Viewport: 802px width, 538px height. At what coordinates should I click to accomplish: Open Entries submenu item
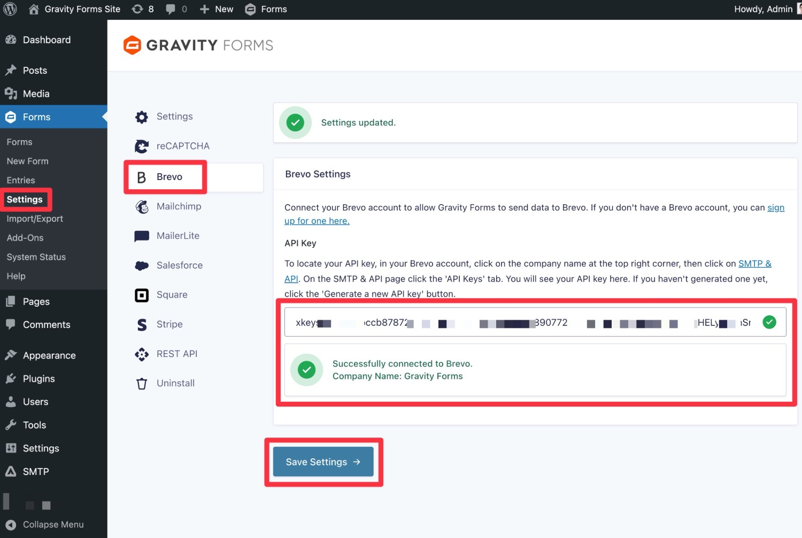tap(21, 181)
